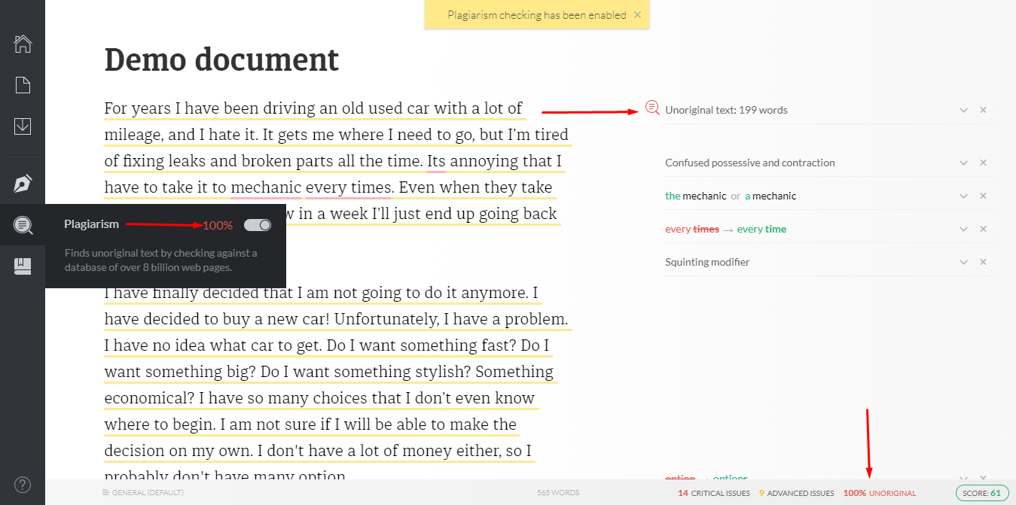1016x505 pixels.
Task: Click the Score 61 badge
Action: [x=982, y=493]
